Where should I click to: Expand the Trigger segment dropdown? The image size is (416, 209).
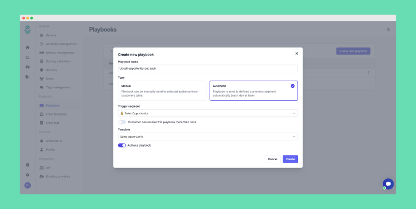[207, 113]
